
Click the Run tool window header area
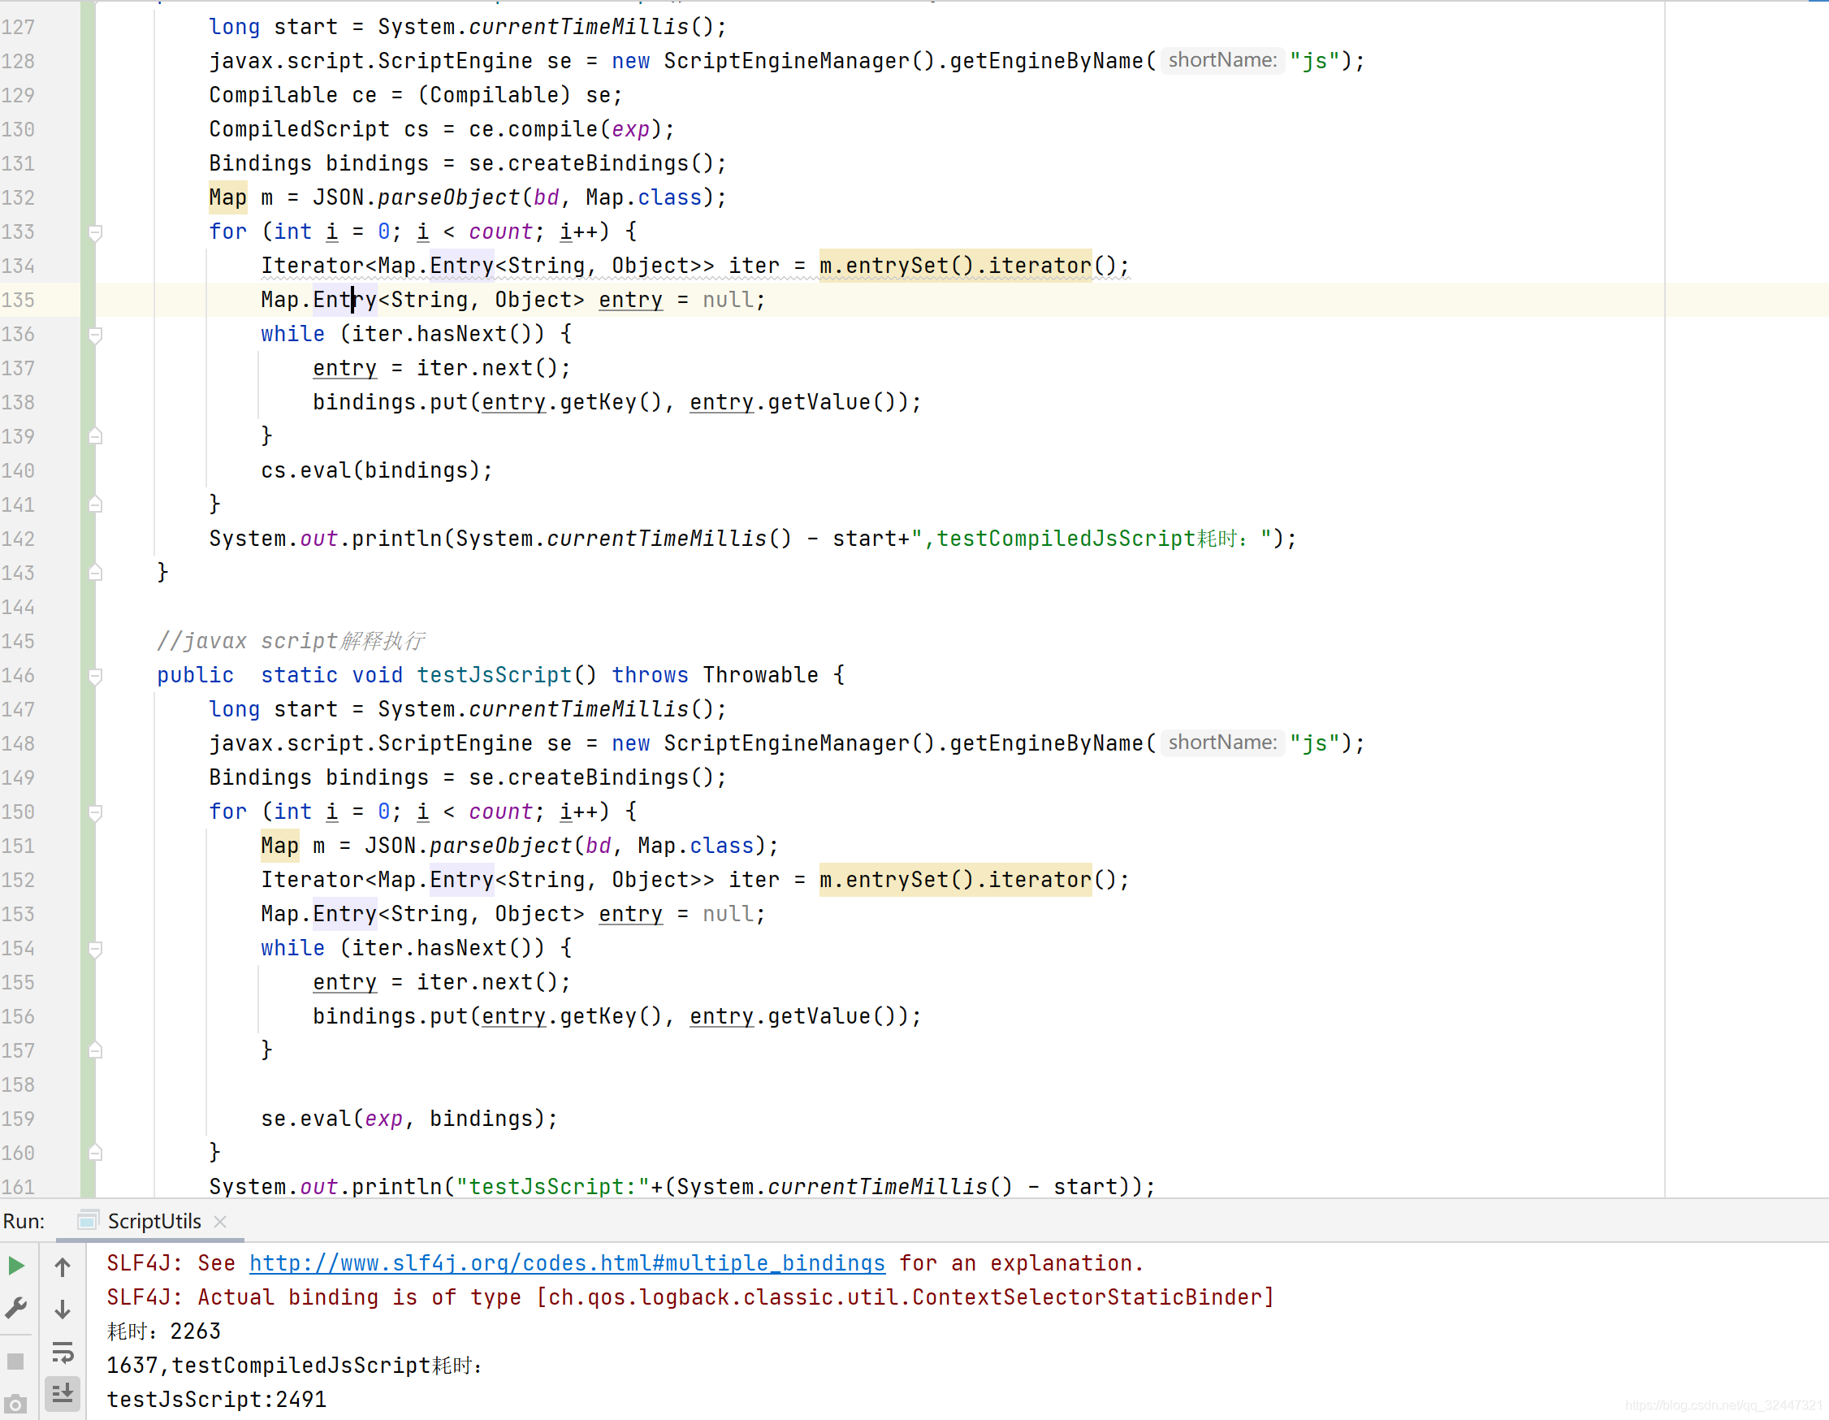click(25, 1221)
